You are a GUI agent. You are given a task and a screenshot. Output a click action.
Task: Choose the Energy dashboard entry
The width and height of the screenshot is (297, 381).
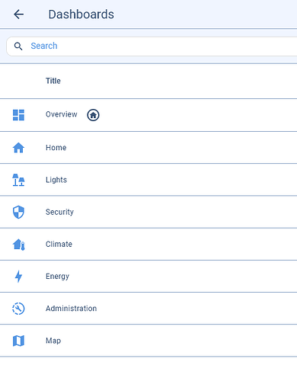coord(148,277)
